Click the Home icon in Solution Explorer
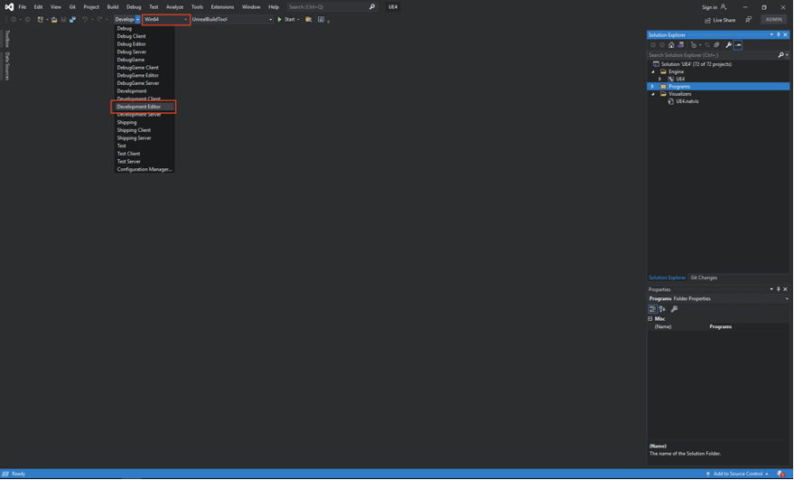The height and width of the screenshot is (480, 794). pyautogui.click(x=671, y=45)
